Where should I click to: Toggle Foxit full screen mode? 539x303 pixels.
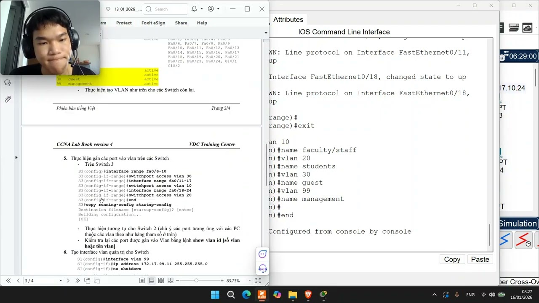tap(258, 281)
